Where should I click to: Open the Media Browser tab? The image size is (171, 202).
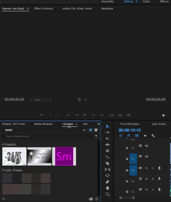(43, 124)
